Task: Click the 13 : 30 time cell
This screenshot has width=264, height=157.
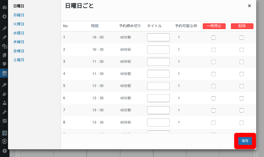Action: click(98, 122)
